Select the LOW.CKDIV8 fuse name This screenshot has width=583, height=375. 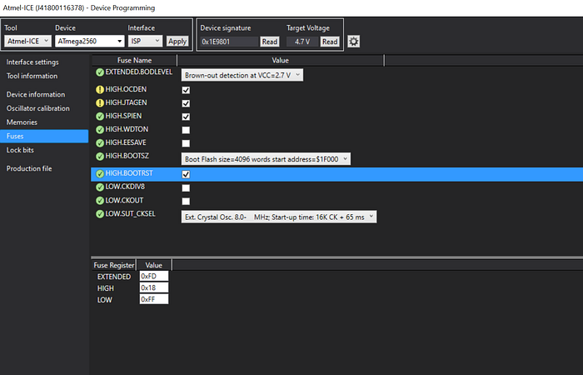pos(125,187)
